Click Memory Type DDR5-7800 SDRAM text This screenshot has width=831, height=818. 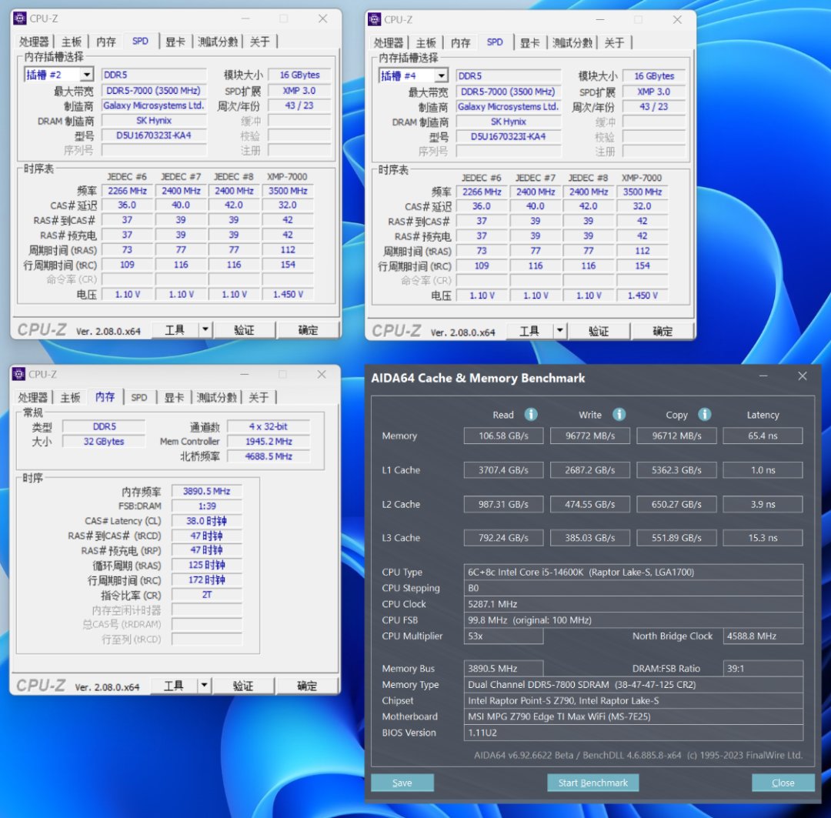tap(633, 684)
